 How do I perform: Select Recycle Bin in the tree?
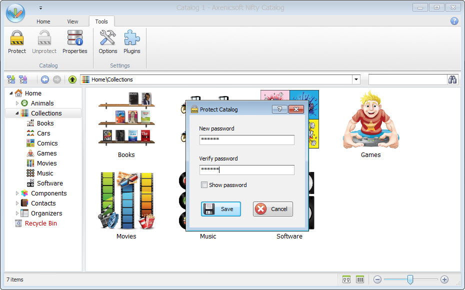(41, 223)
